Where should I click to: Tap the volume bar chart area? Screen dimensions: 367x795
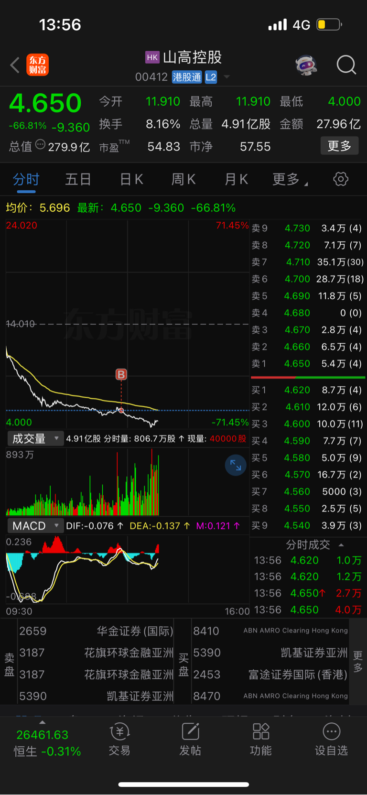pyautogui.click(x=128, y=481)
